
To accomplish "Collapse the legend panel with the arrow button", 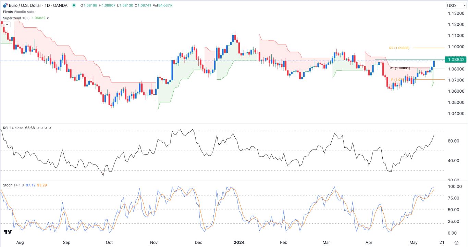I will [x=7, y=24].
